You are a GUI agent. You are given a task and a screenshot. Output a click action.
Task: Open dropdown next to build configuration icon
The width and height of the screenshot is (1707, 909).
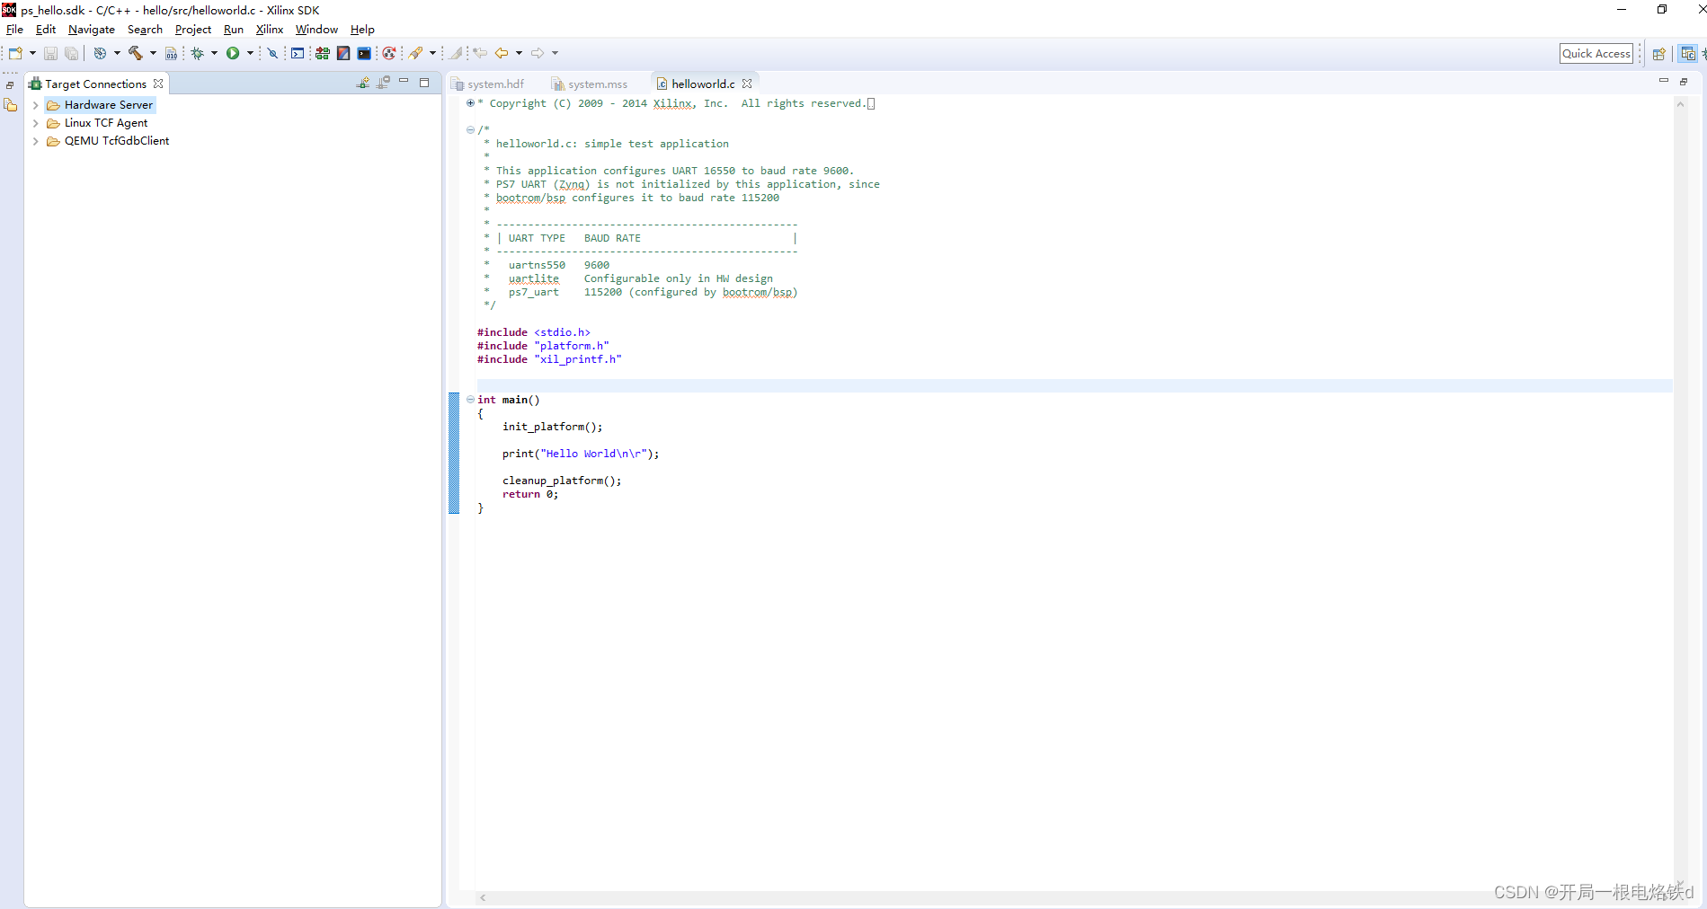coord(117,53)
